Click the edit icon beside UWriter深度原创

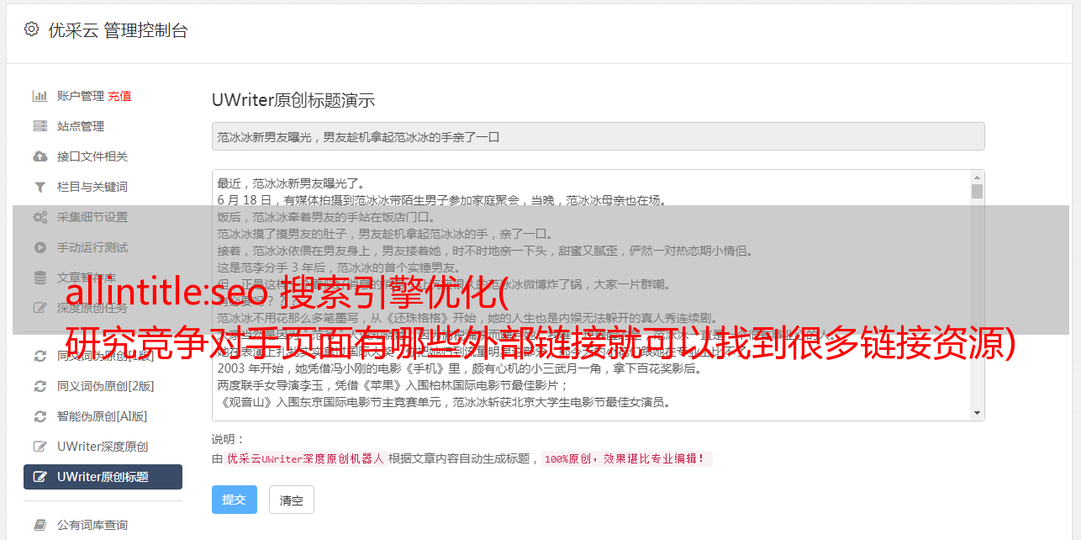(40, 447)
